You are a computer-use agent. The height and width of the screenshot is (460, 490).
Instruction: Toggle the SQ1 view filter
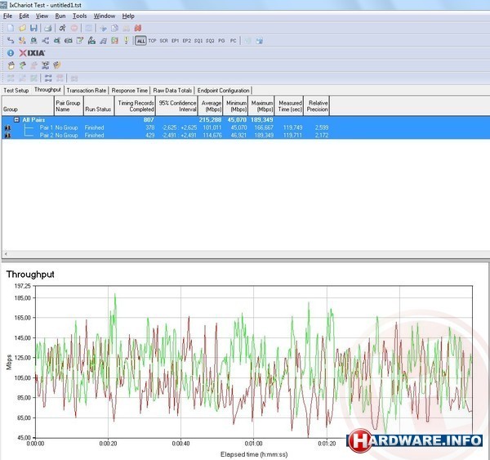point(198,41)
